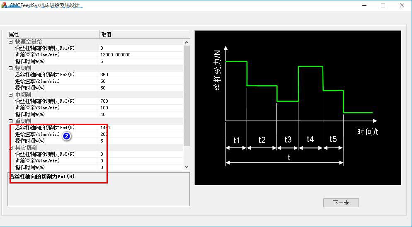Click the 沿丝杠轴向的切削力Fc1(N) row label
This screenshot has width=412, height=227.
45,48
